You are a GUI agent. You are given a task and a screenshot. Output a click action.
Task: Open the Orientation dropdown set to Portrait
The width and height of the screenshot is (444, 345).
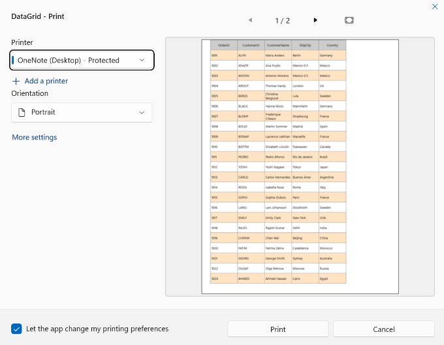tap(82, 113)
